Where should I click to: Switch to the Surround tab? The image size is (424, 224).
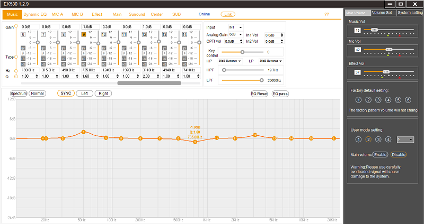pyautogui.click(x=137, y=14)
